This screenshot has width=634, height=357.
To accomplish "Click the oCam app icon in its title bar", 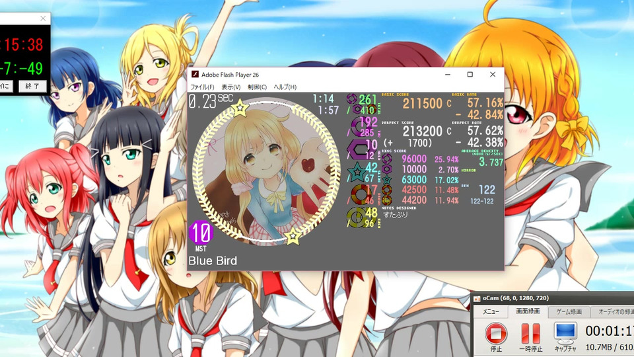I will click(477, 299).
